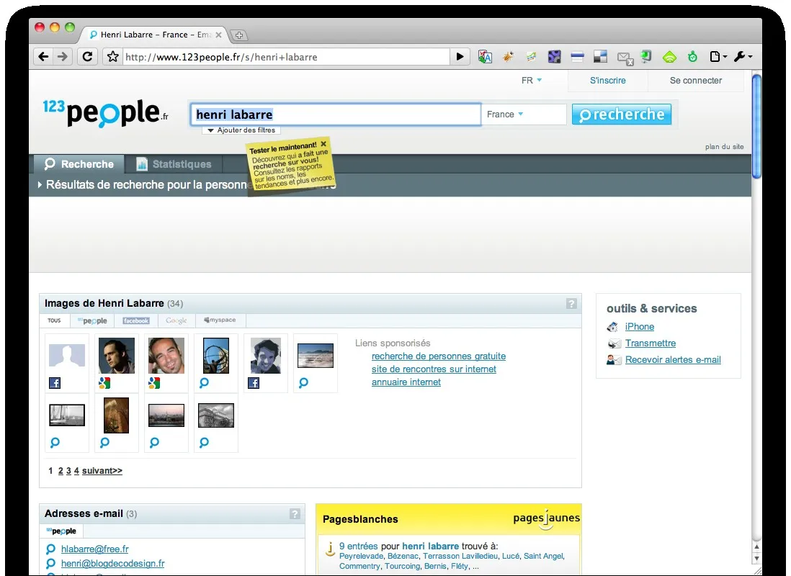The image size is (791, 576).
Task: Dismiss the yellow 'Tester le maintenant' note
Action: pos(323,144)
